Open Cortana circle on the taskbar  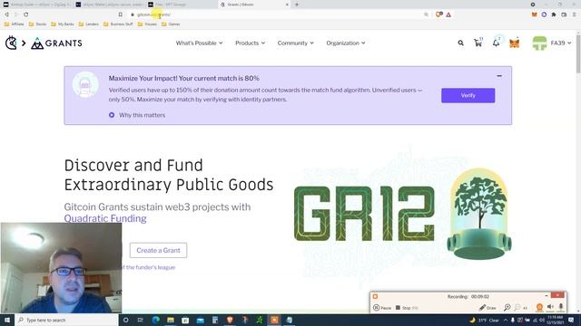125,320
